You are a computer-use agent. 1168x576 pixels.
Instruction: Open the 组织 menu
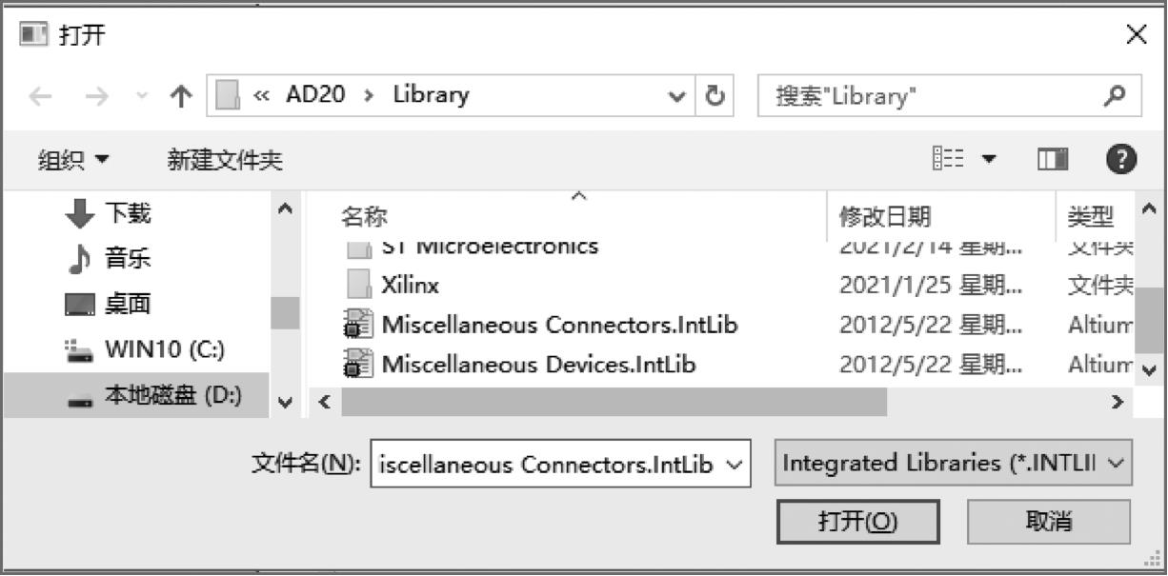pyautogui.click(x=73, y=160)
